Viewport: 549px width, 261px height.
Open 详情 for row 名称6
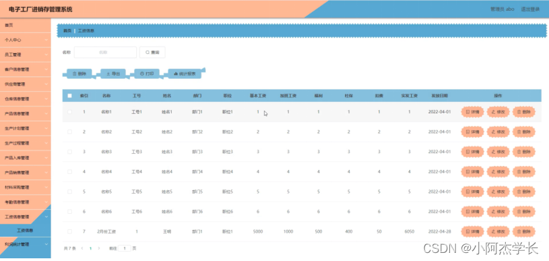(473, 212)
